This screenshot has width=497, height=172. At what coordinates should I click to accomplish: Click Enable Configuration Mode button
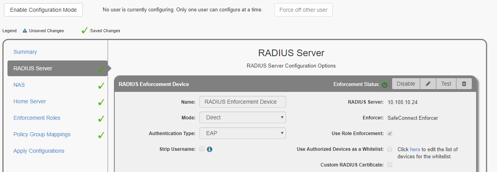(43, 10)
